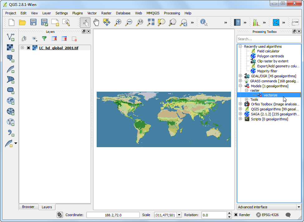This screenshot has width=304, height=222.
Task: Toggle the Render checkbox in status bar
Action: point(236,215)
